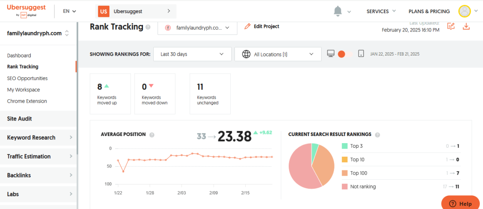This screenshot has width=483, height=209.
Task: Select the mobile device icon
Action: point(361,54)
